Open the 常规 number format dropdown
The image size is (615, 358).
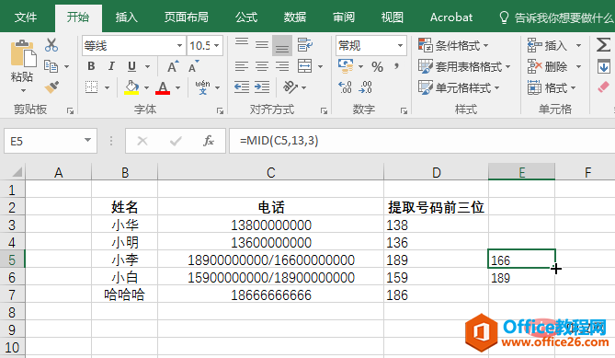point(400,45)
